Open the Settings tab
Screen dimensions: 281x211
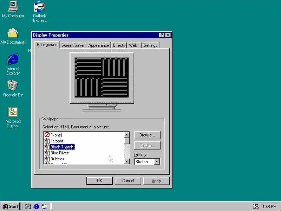tap(150, 45)
